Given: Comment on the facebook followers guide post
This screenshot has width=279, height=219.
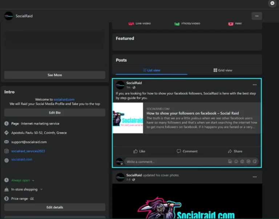Looking at the screenshot, I should [187, 151].
